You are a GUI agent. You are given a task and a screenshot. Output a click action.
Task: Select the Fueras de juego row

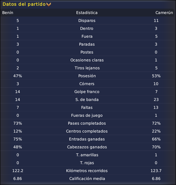[87, 115]
